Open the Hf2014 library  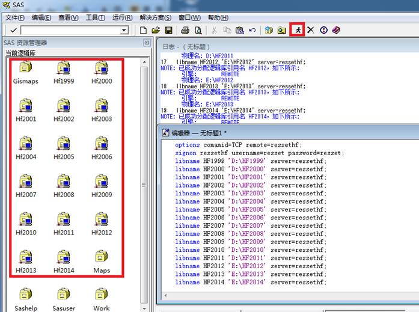[x=64, y=262]
